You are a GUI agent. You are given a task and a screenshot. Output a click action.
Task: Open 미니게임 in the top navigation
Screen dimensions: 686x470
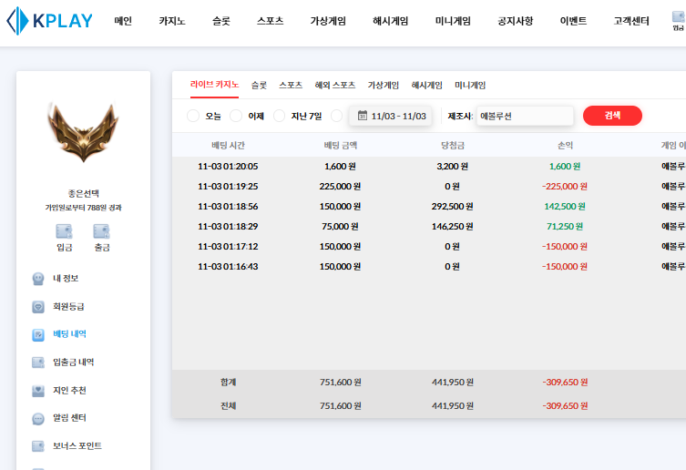click(x=453, y=21)
